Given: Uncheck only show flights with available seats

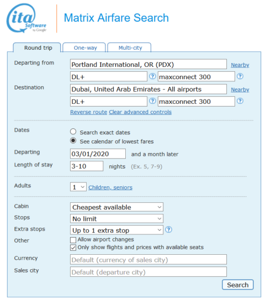Looking at the screenshot, I should click(x=73, y=248).
